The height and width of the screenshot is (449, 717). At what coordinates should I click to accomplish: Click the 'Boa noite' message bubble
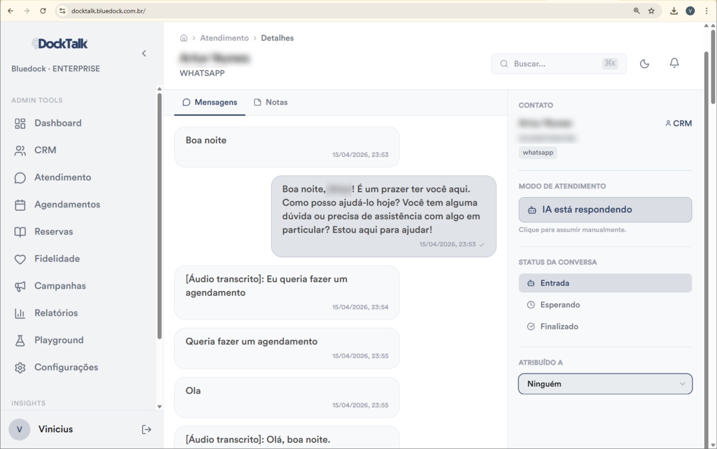[x=287, y=147]
